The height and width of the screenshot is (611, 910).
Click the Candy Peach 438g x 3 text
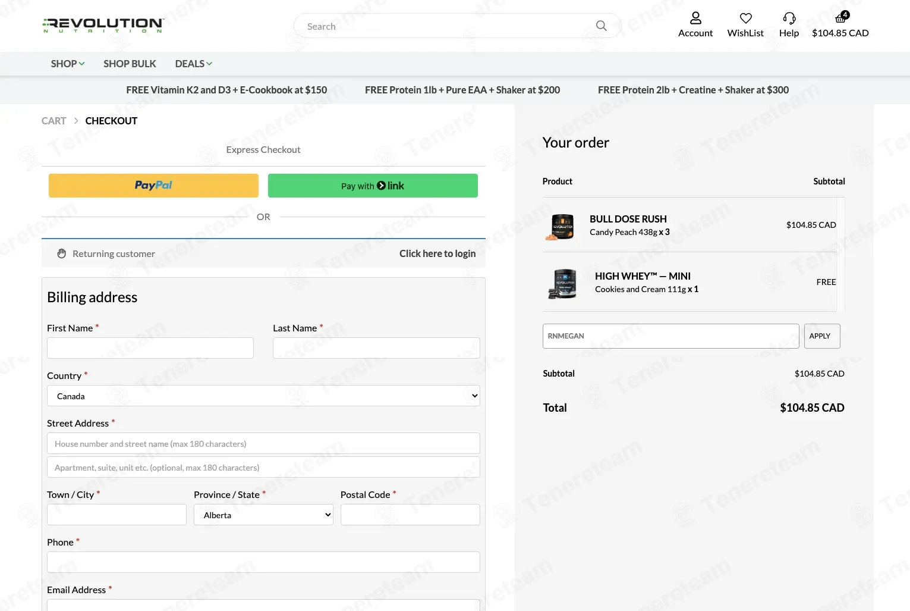(629, 232)
